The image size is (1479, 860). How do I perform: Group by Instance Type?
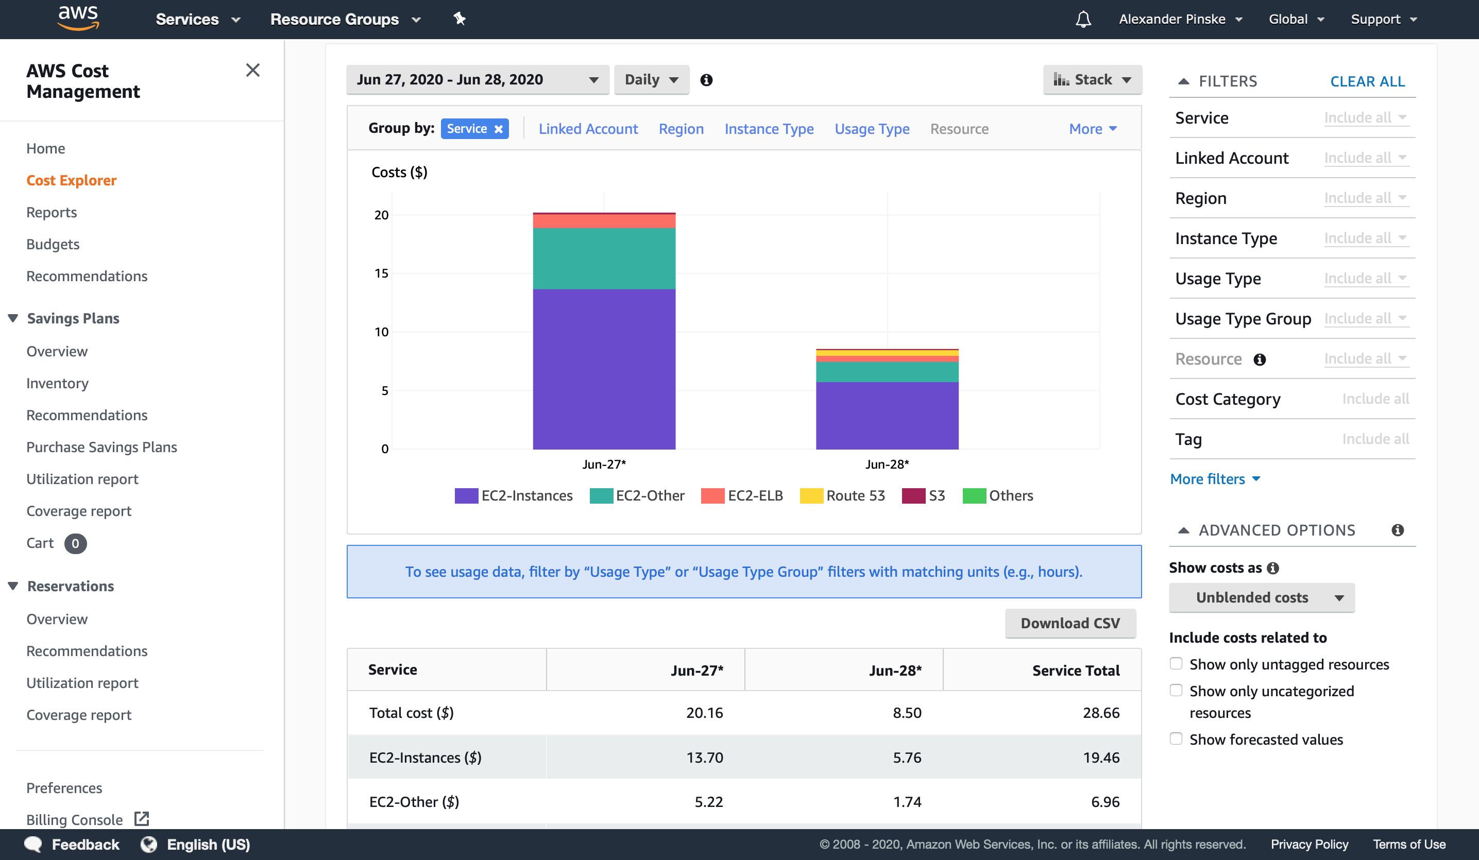click(769, 129)
